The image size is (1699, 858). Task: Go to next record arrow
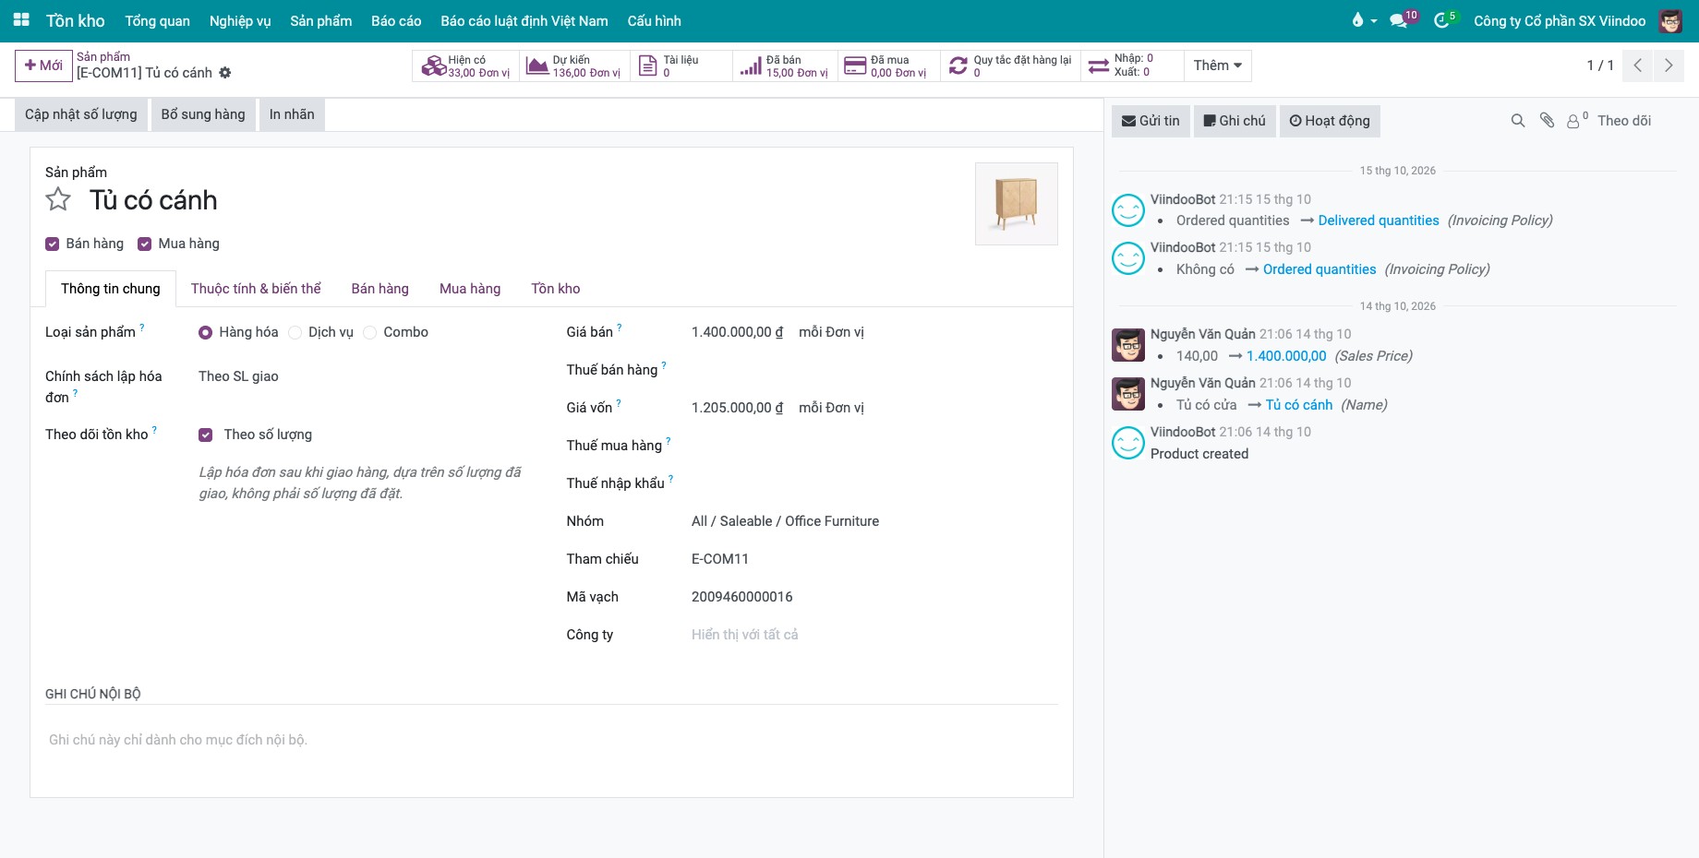1669,66
